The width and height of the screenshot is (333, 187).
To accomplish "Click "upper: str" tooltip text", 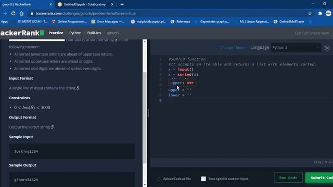I will click(182, 83).
